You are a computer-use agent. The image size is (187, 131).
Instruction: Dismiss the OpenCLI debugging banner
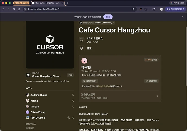[x=183, y=17]
